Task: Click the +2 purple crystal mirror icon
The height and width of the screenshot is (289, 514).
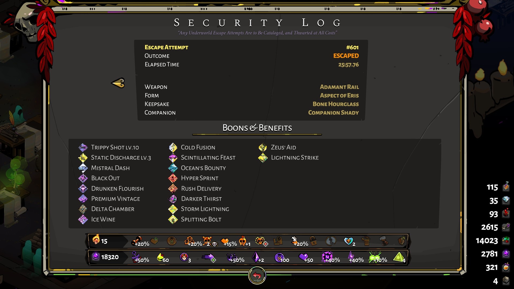Action: point(256,257)
